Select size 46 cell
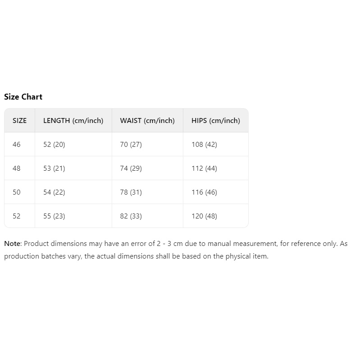This screenshot has width=350, height=350. pos(17,145)
